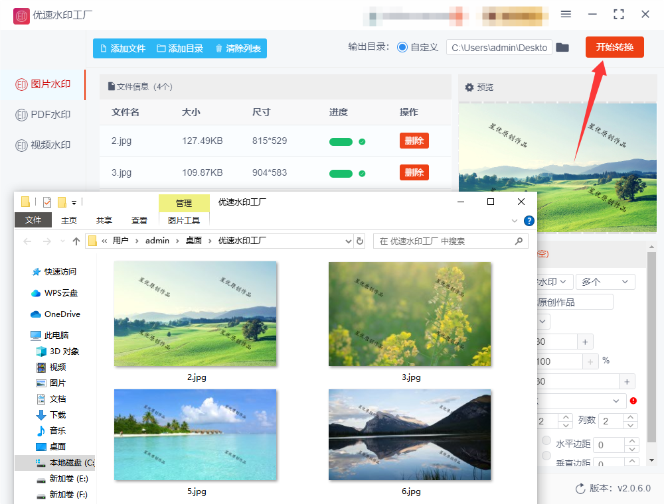
Task: Switch to 图片水印 sidebar tab
Action: [x=42, y=84]
